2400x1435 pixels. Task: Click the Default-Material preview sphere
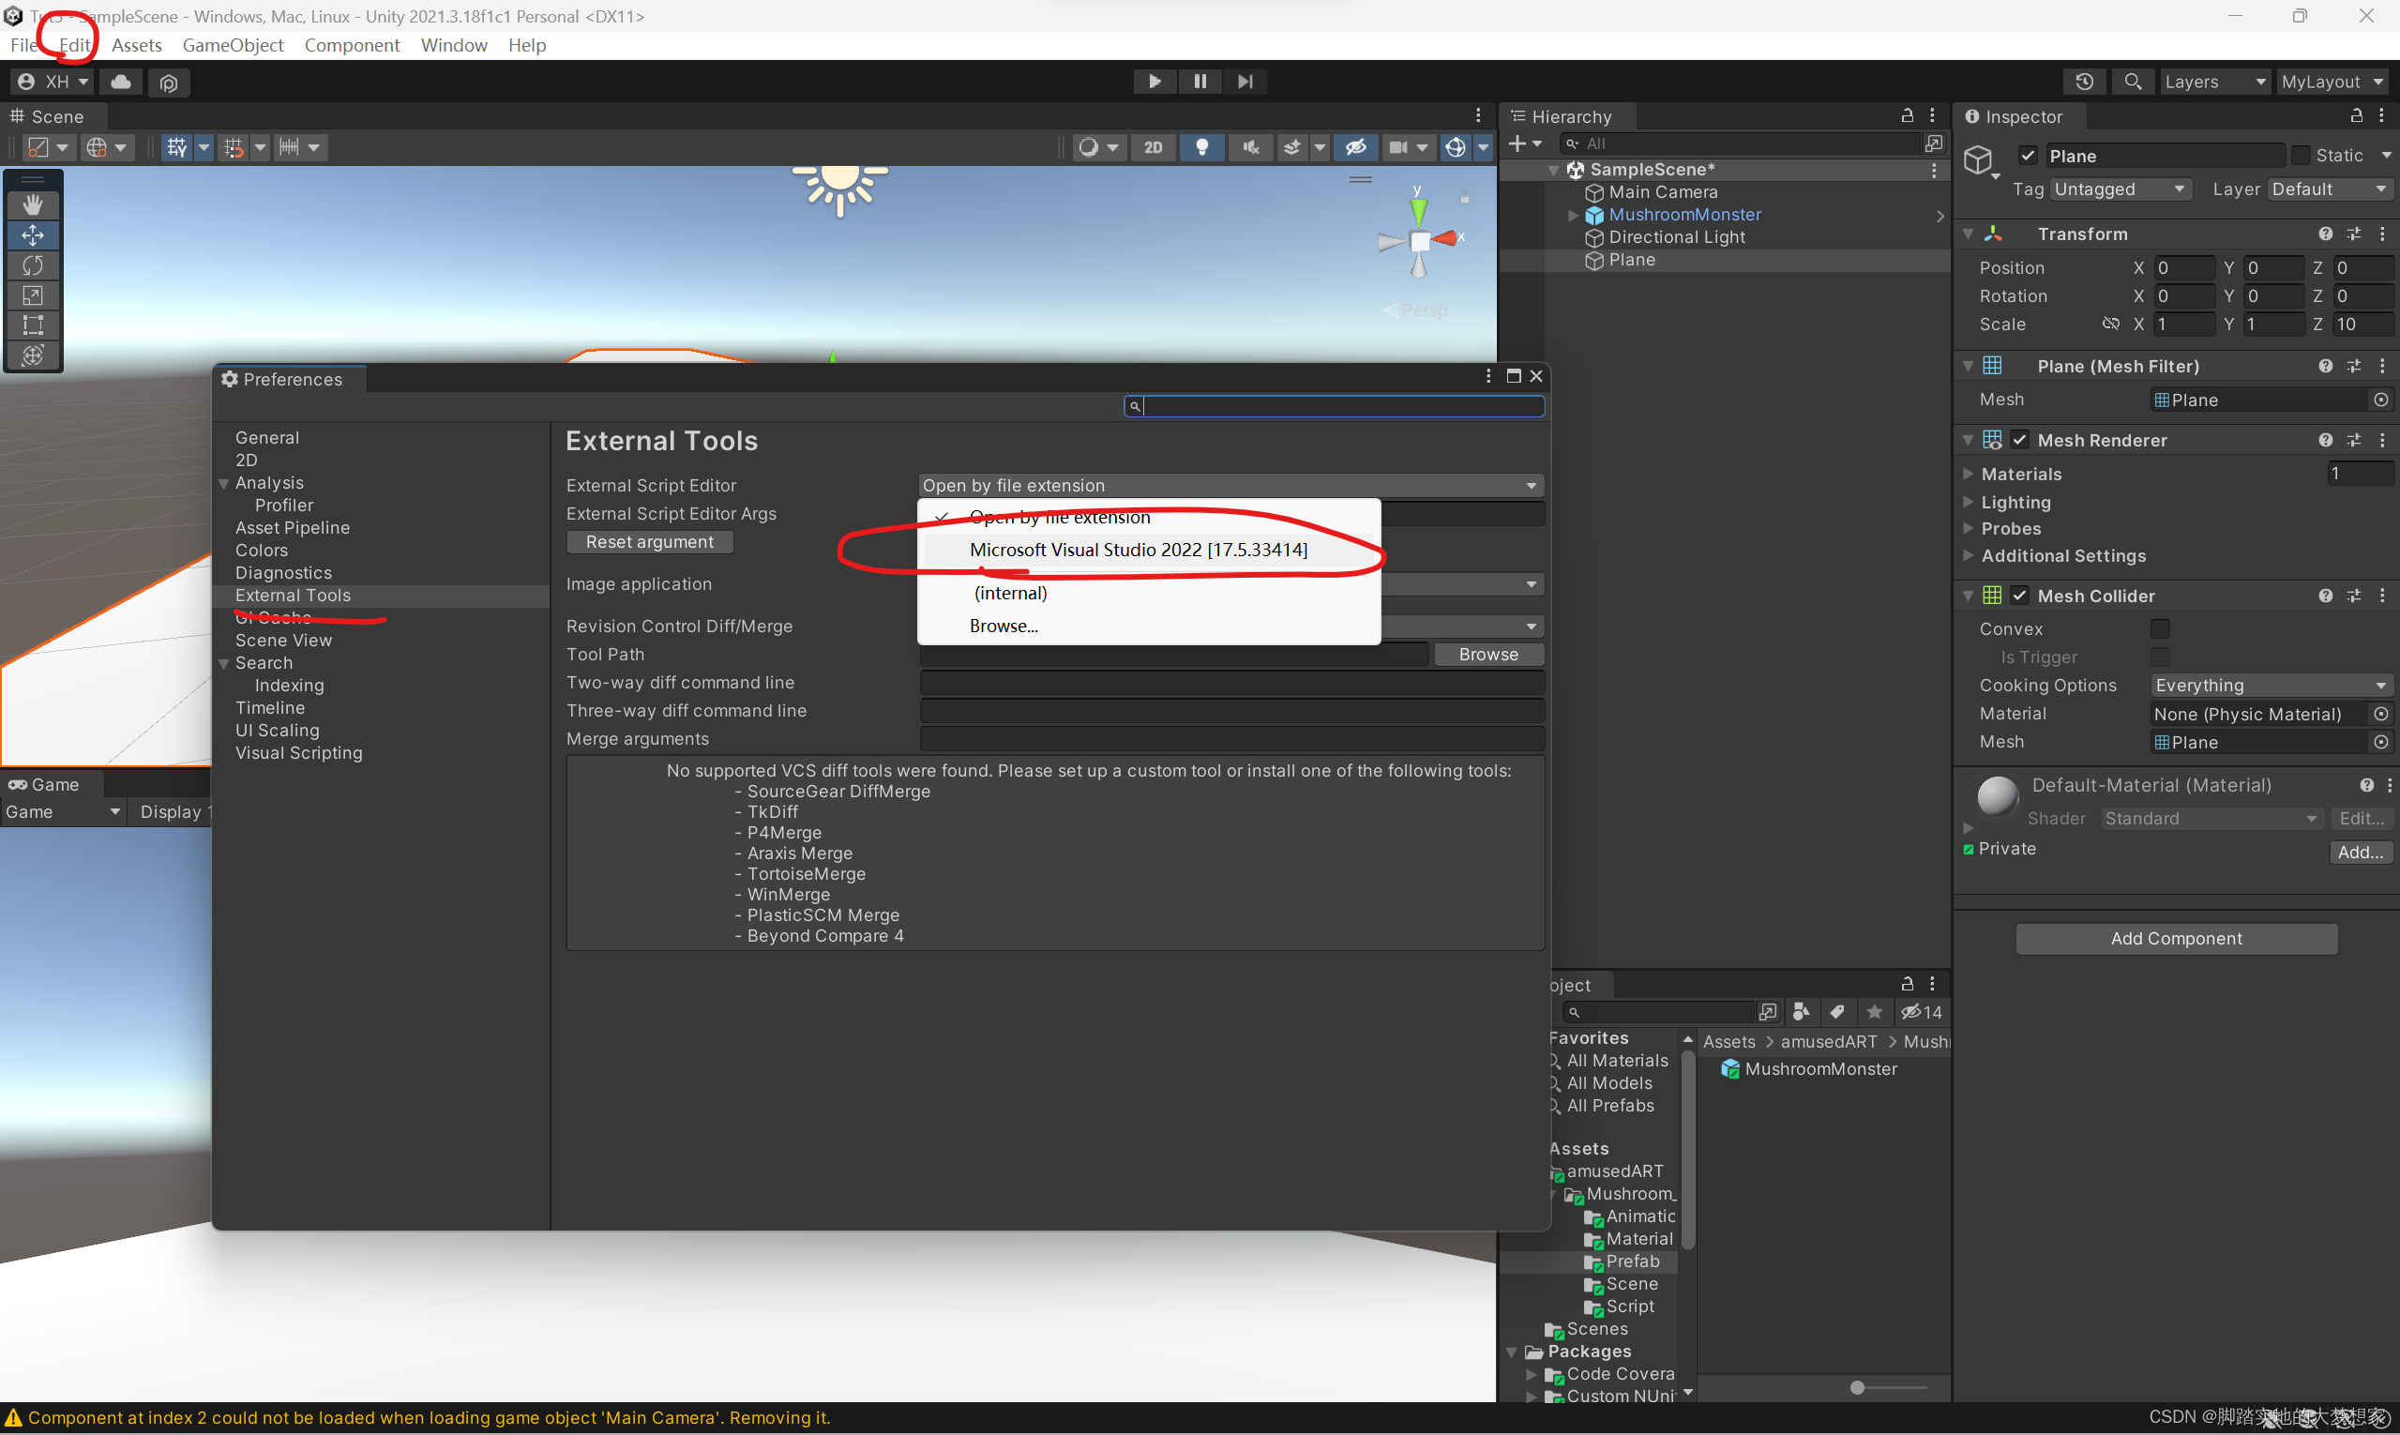pos(1997,798)
